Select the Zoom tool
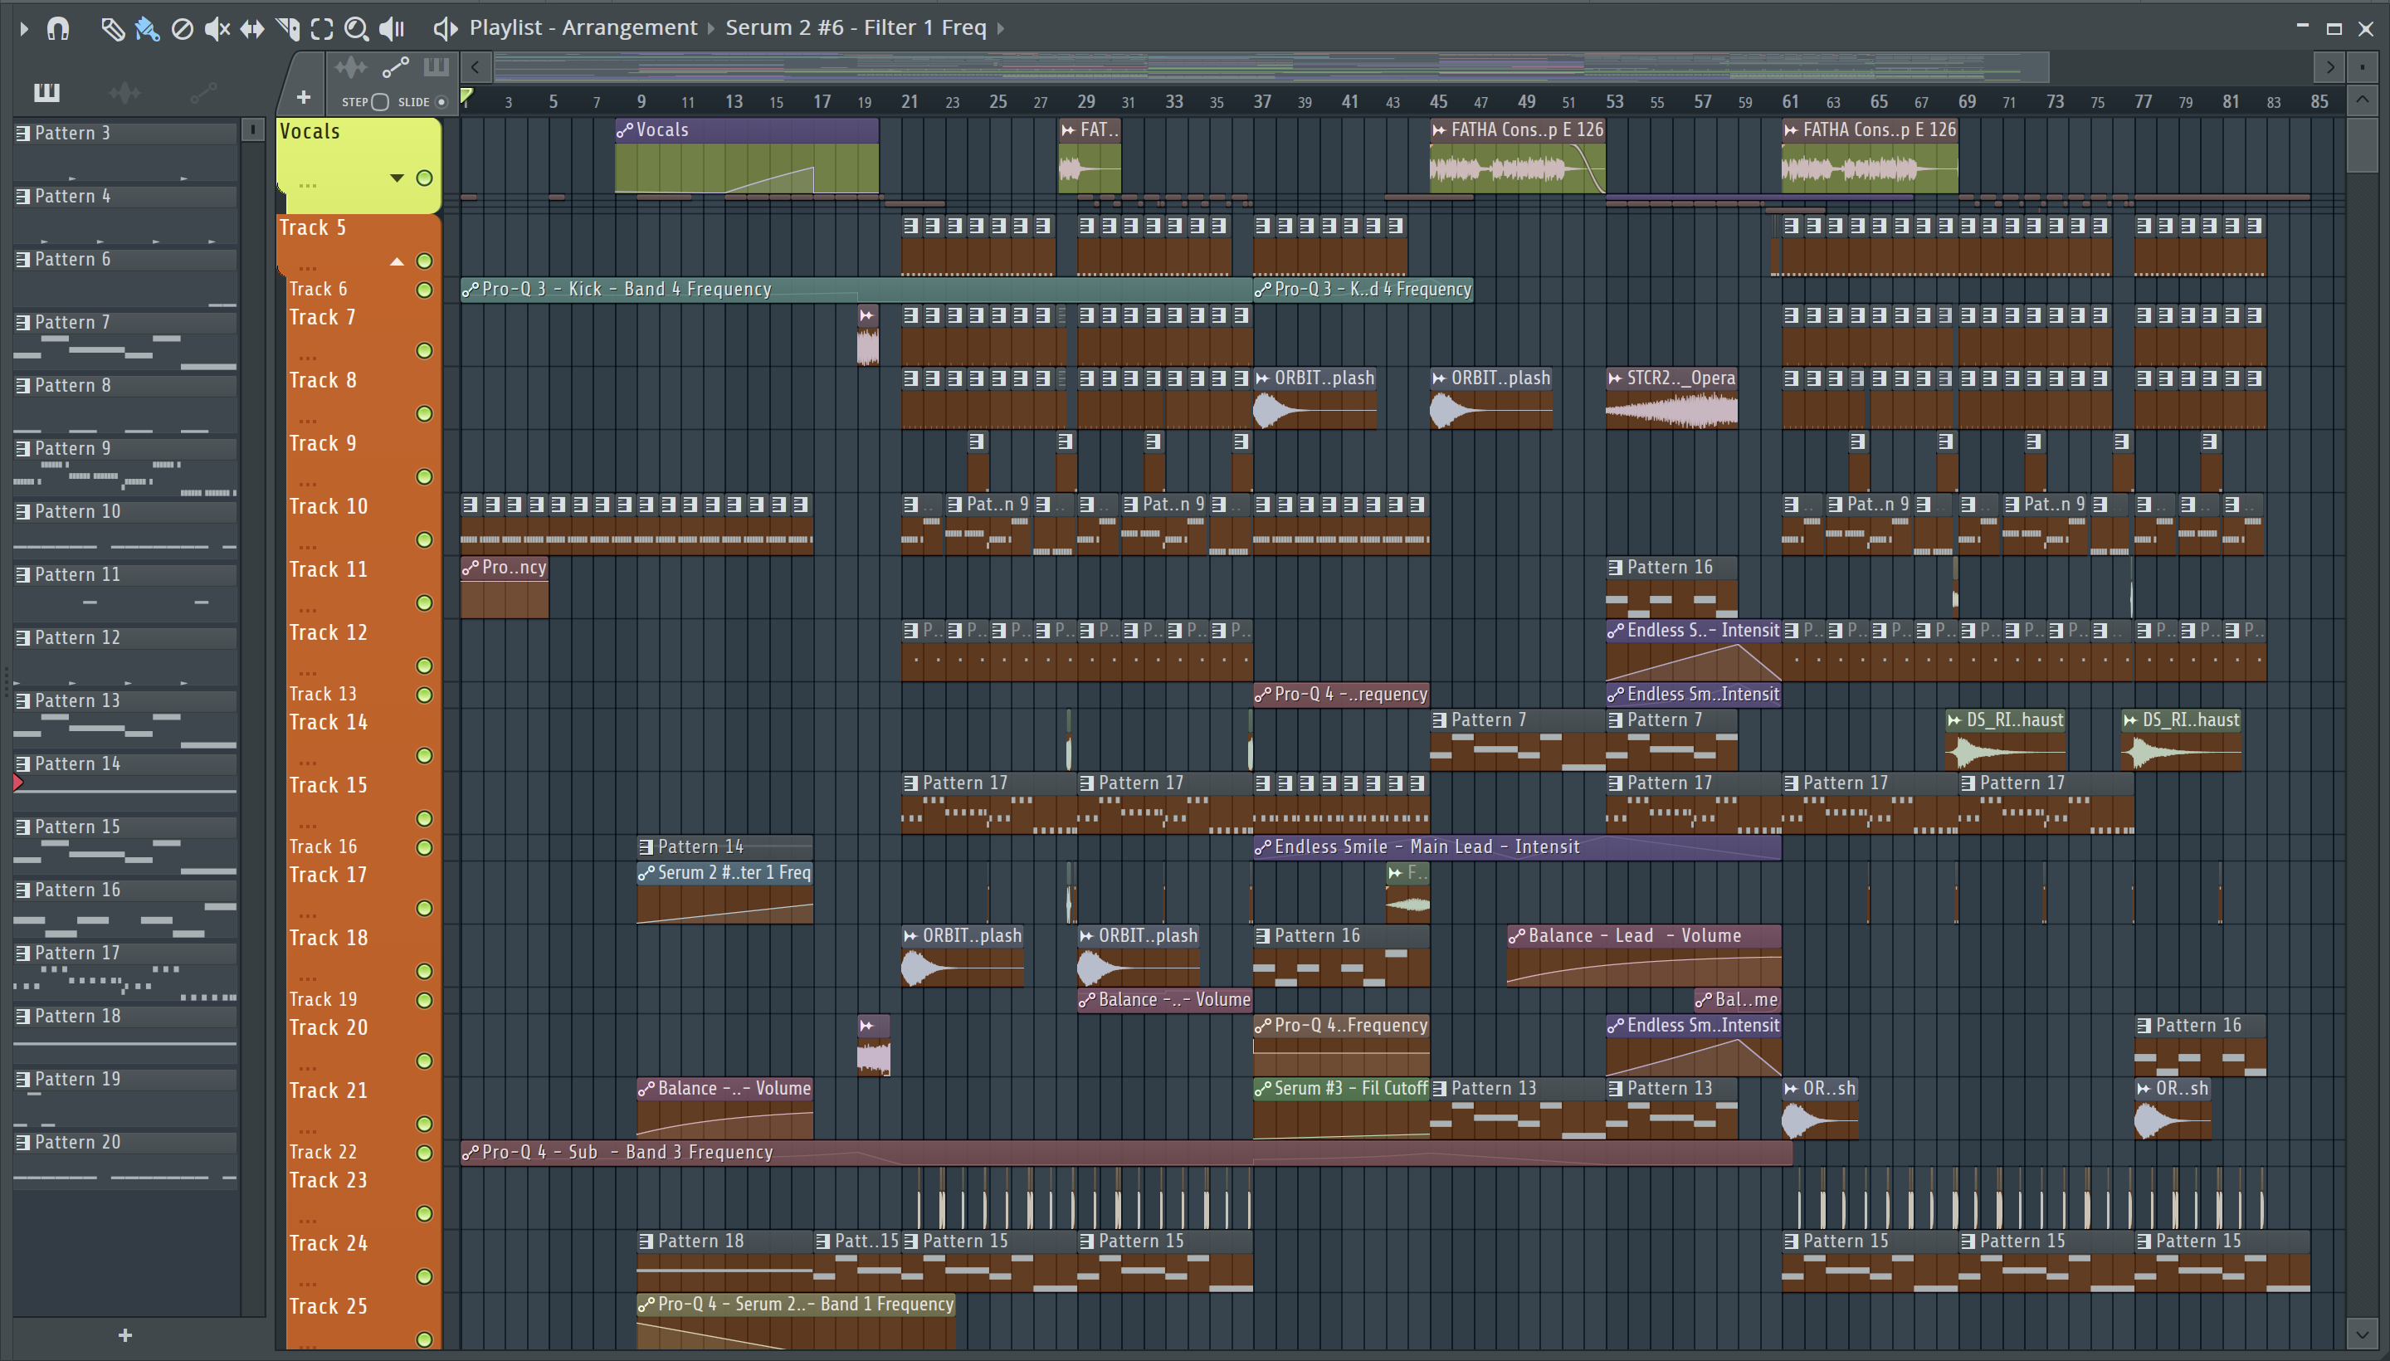Viewport: 2390px width, 1361px height. point(356,29)
